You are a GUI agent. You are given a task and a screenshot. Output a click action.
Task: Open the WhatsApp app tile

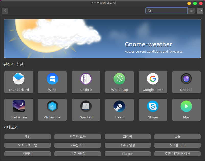[119, 82]
